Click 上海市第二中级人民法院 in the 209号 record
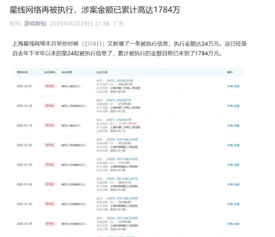This screenshot has width=275, height=237. [x=125, y=88]
